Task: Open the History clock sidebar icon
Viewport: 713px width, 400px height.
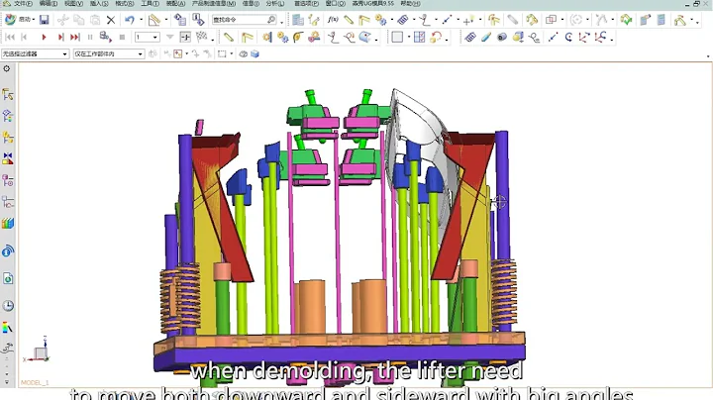Action: coord(8,306)
